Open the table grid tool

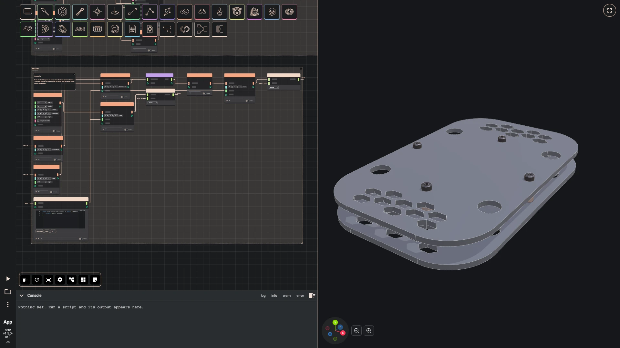[98, 29]
